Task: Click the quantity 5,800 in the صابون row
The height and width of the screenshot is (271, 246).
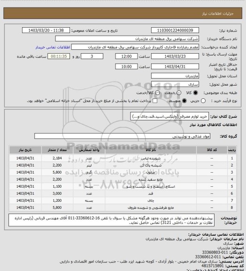Action: click(57, 173)
